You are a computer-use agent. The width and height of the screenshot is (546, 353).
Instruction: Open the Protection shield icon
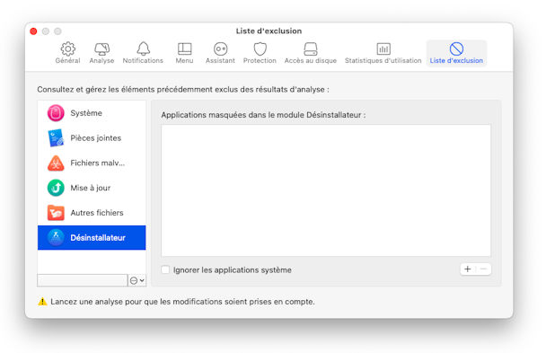(x=260, y=49)
